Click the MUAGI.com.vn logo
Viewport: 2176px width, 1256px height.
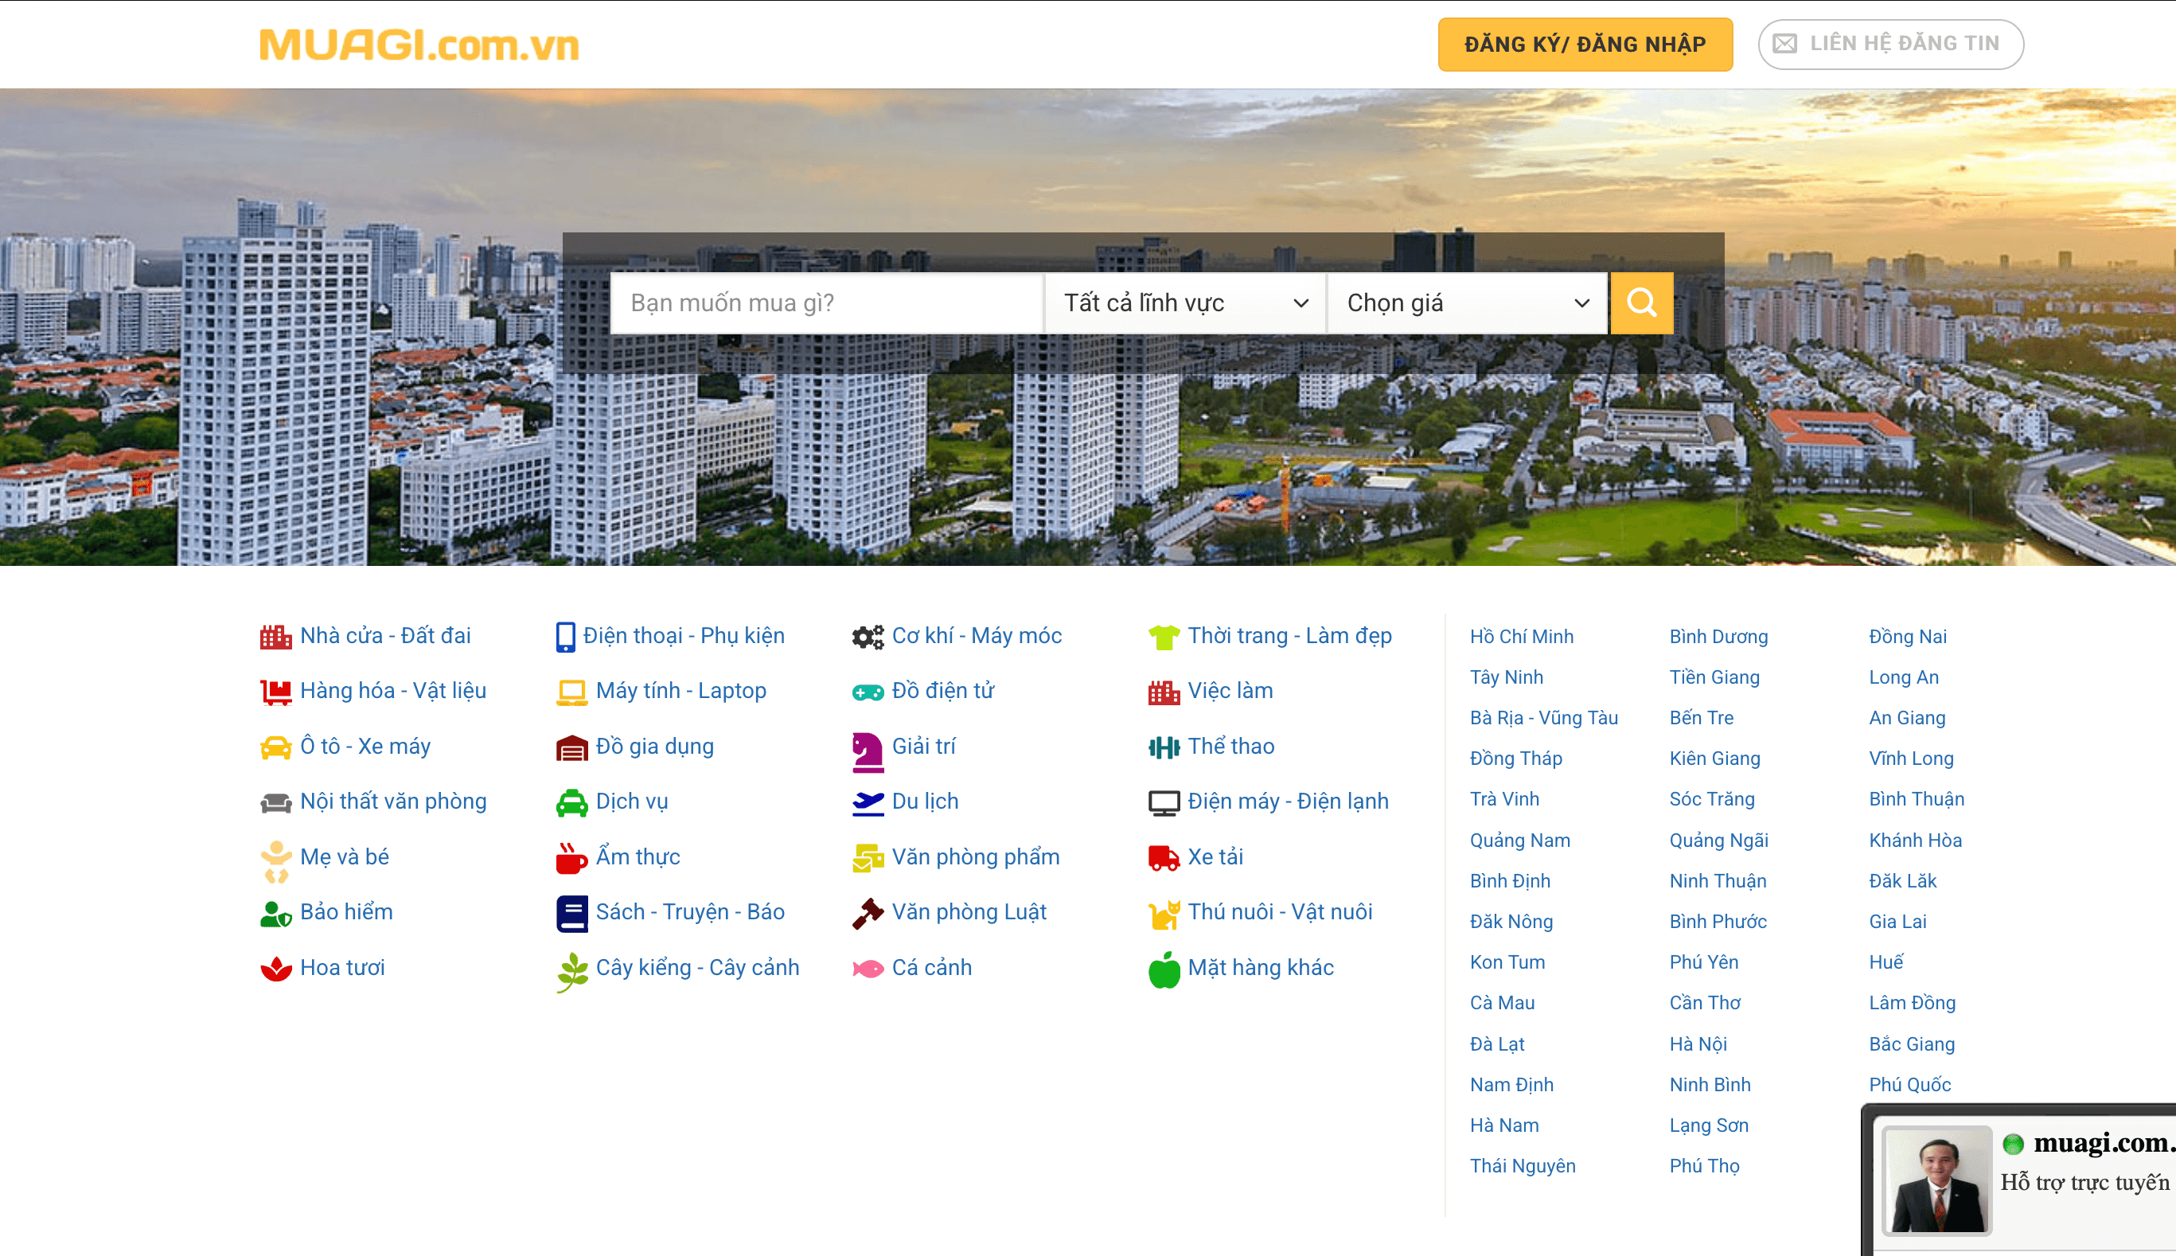tap(419, 45)
